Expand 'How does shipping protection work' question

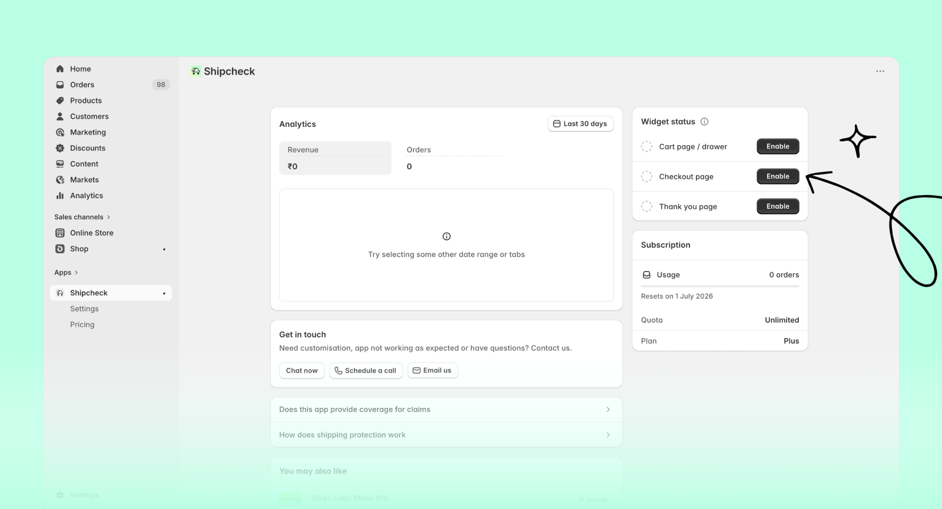click(x=446, y=435)
